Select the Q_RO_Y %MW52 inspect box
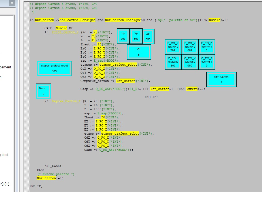 point(190,62)
